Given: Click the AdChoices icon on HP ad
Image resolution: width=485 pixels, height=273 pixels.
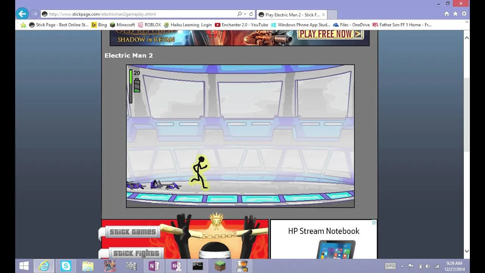Looking at the screenshot, I should click(374, 223).
